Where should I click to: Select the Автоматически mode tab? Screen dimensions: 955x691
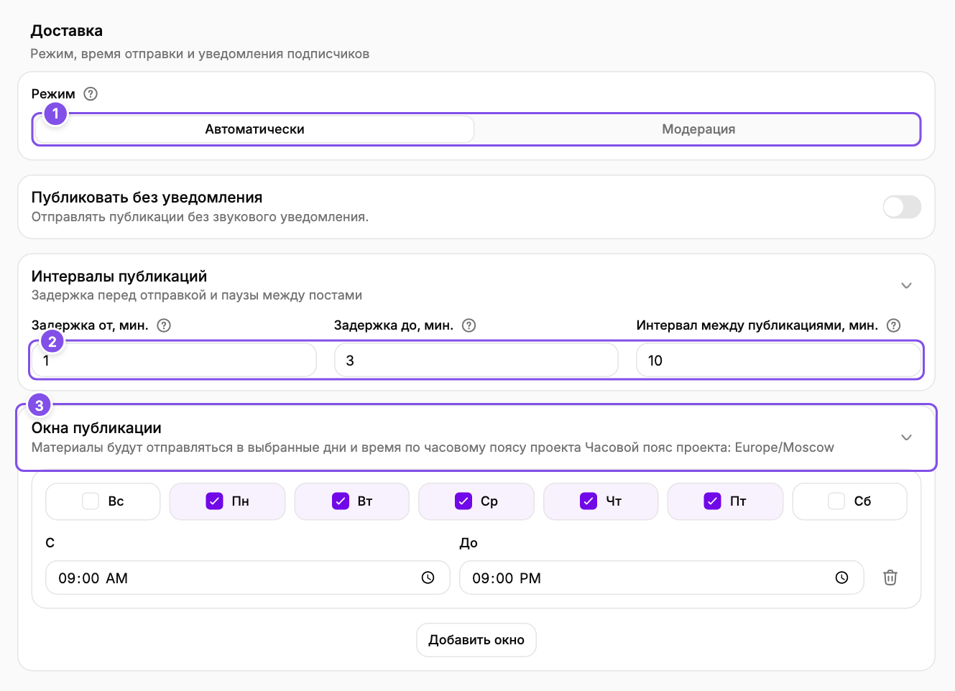pyautogui.click(x=254, y=129)
